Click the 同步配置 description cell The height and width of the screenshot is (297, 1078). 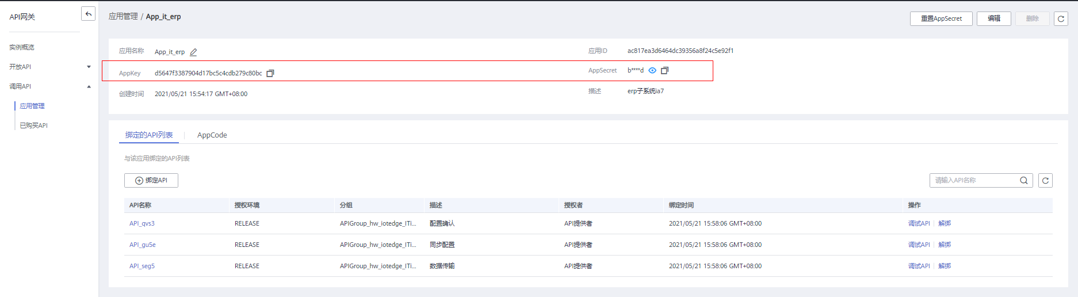pyautogui.click(x=442, y=245)
